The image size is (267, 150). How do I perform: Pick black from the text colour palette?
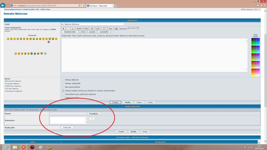pos(252,39)
